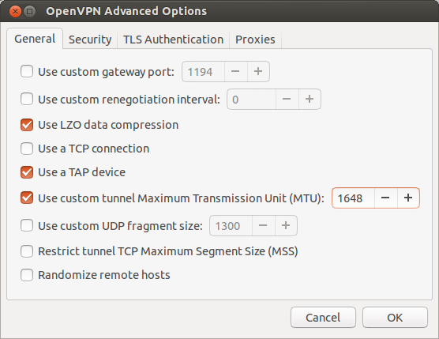
Task: Click the gateway port minus button
Action: coord(235,71)
